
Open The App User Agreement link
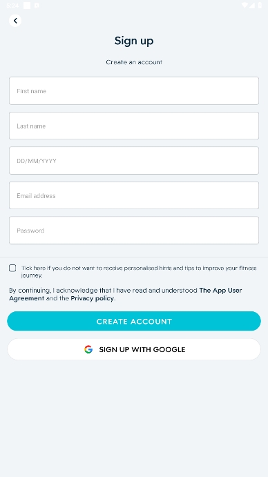(126, 294)
